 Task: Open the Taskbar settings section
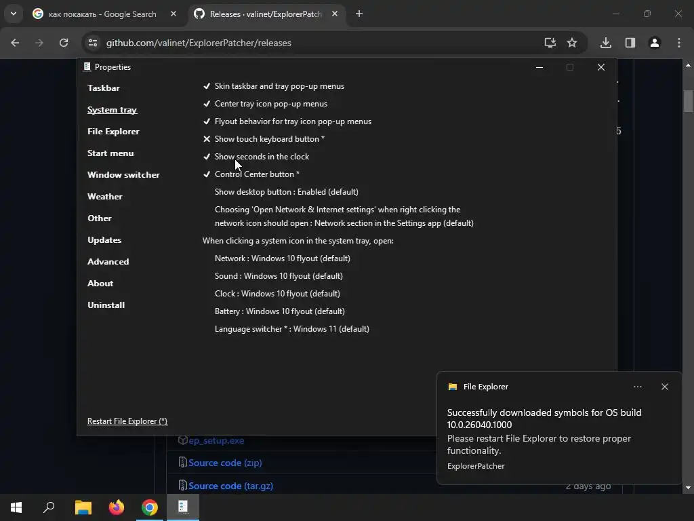pos(104,88)
